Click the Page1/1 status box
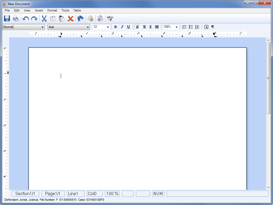 coord(53,194)
